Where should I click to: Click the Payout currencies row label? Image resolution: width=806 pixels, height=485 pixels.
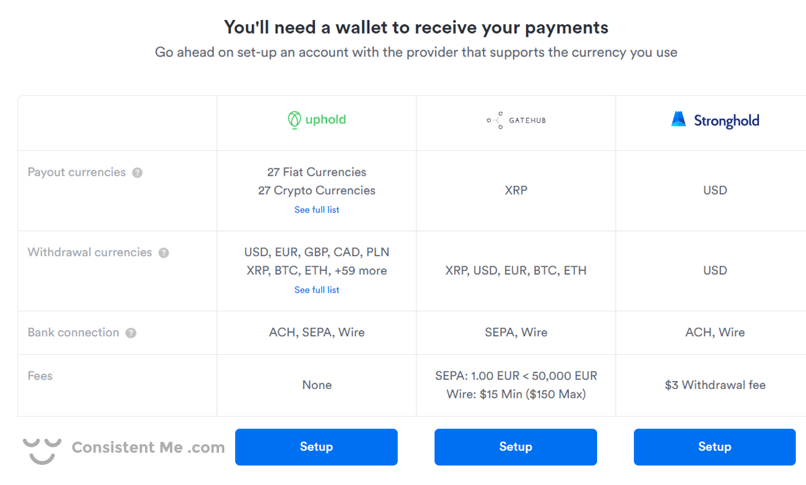(77, 172)
